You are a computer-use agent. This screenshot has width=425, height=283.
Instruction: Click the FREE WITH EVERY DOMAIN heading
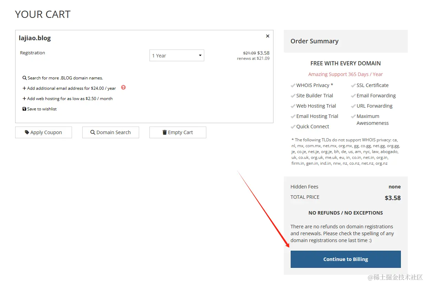click(345, 63)
